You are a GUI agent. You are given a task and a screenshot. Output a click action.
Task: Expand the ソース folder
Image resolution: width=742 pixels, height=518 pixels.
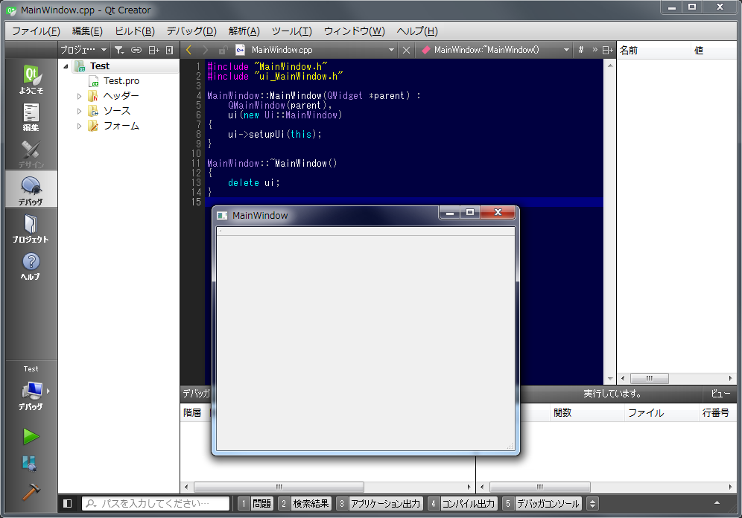click(x=79, y=111)
